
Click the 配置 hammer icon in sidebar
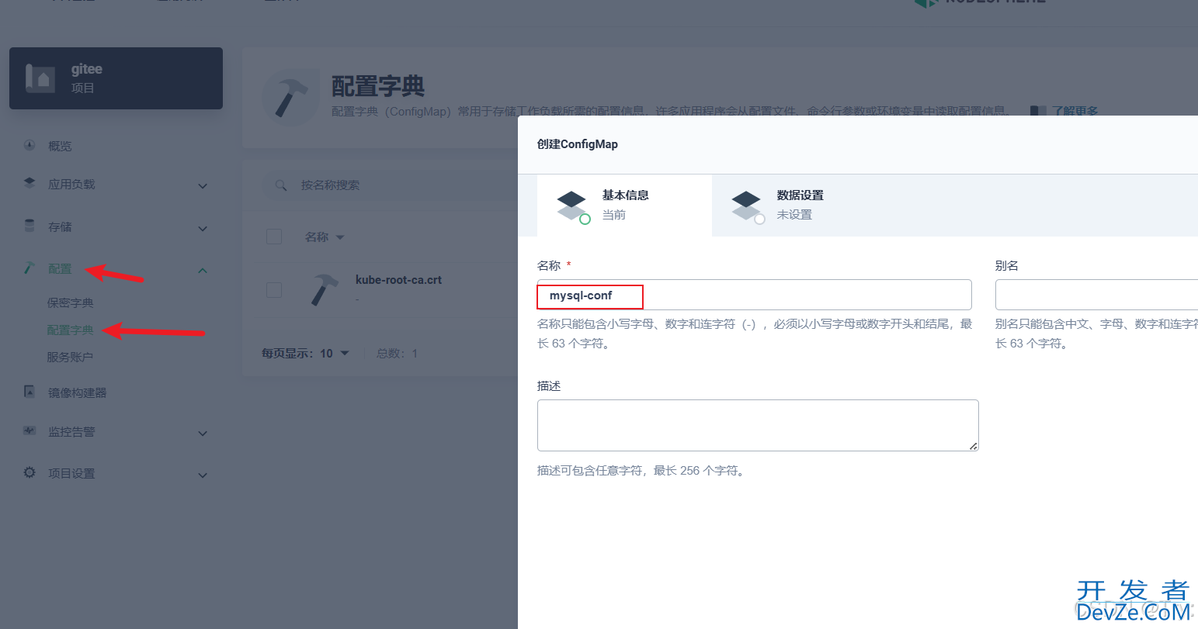click(x=30, y=268)
